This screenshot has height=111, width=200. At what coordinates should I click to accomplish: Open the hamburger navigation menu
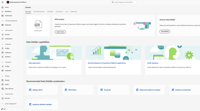(x=2, y=2)
